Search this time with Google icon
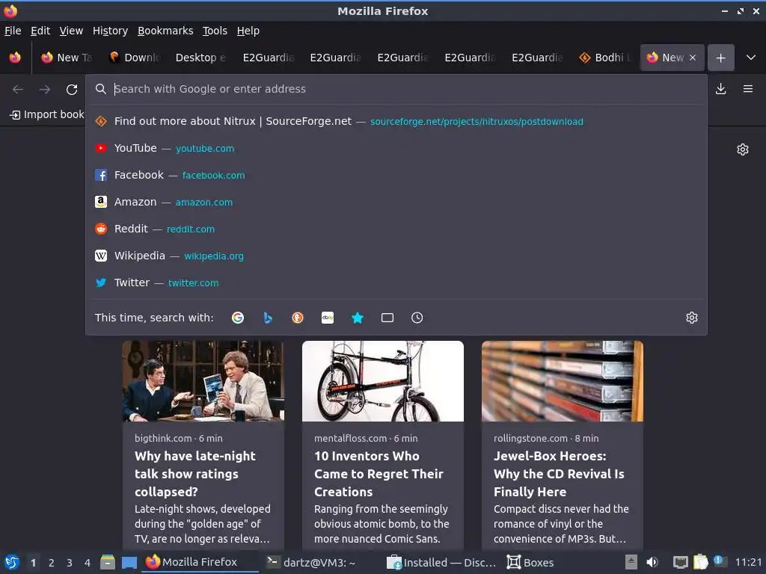Image resolution: width=766 pixels, height=574 pixels. 238,318
